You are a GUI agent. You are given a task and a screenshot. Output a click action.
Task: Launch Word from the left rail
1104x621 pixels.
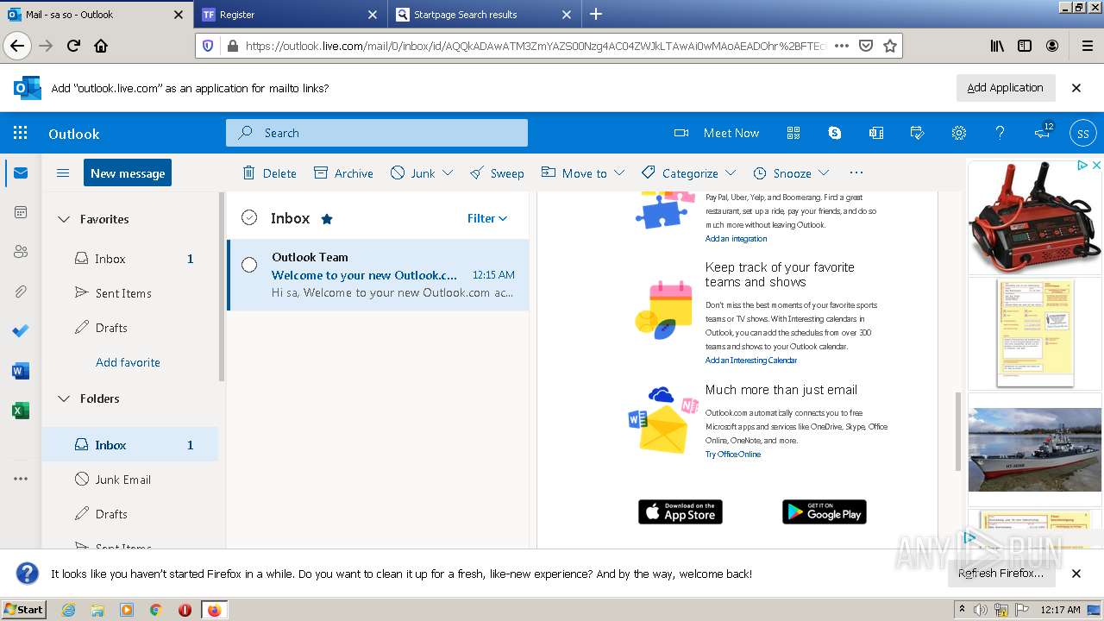tap(21, 371)
